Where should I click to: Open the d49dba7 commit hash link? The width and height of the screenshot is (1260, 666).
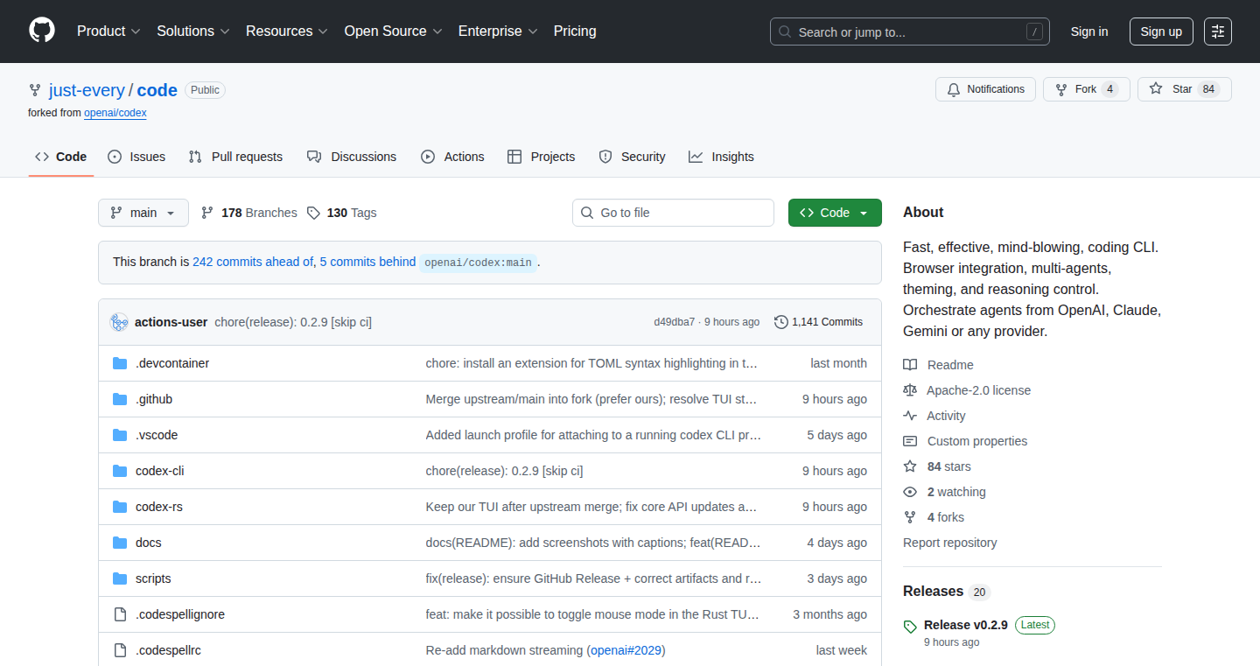click(675, 322)
